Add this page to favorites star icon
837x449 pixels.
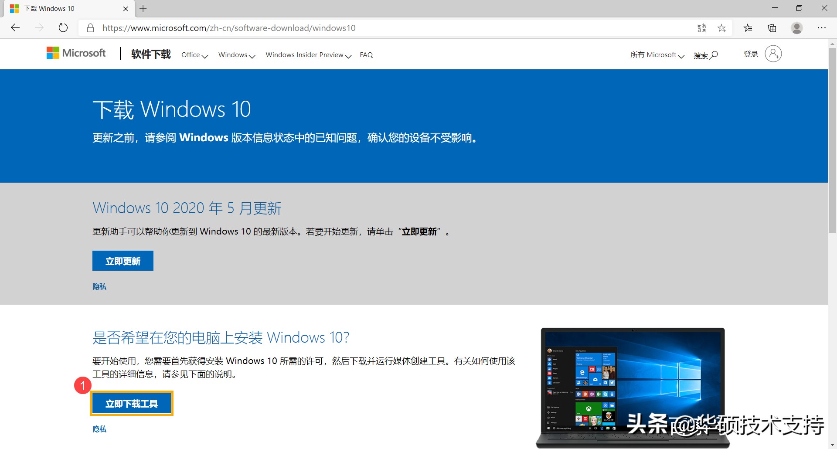pyautogui.click(x=722, y=27)
